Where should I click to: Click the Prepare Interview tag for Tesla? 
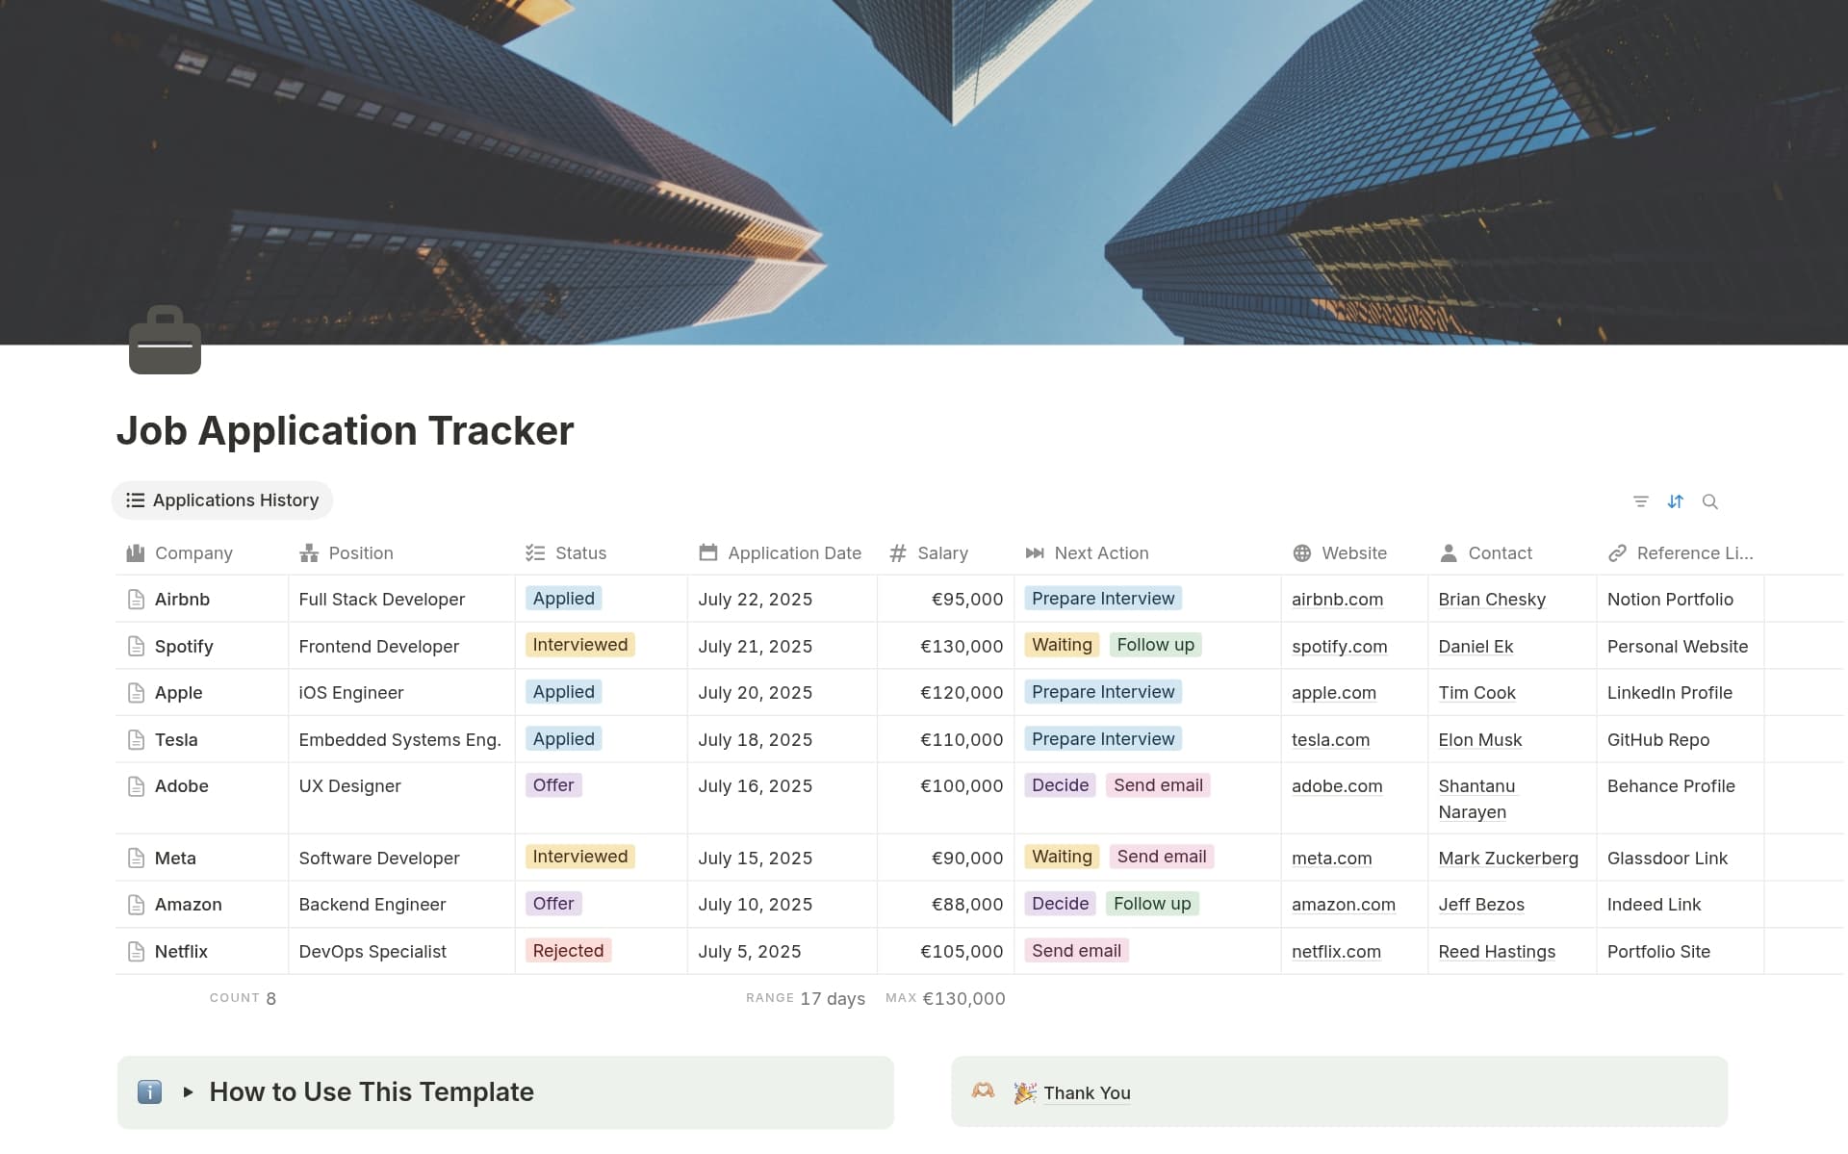pyautogui.click(x=1103, y=739)
